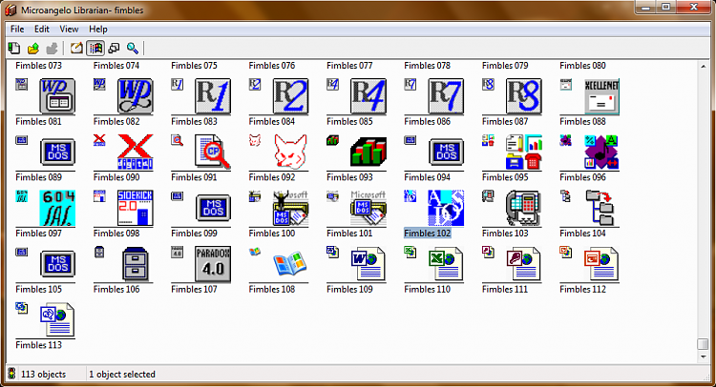
Task: Select the Fimbles 084 red fox icon
Action: point(290,152)
